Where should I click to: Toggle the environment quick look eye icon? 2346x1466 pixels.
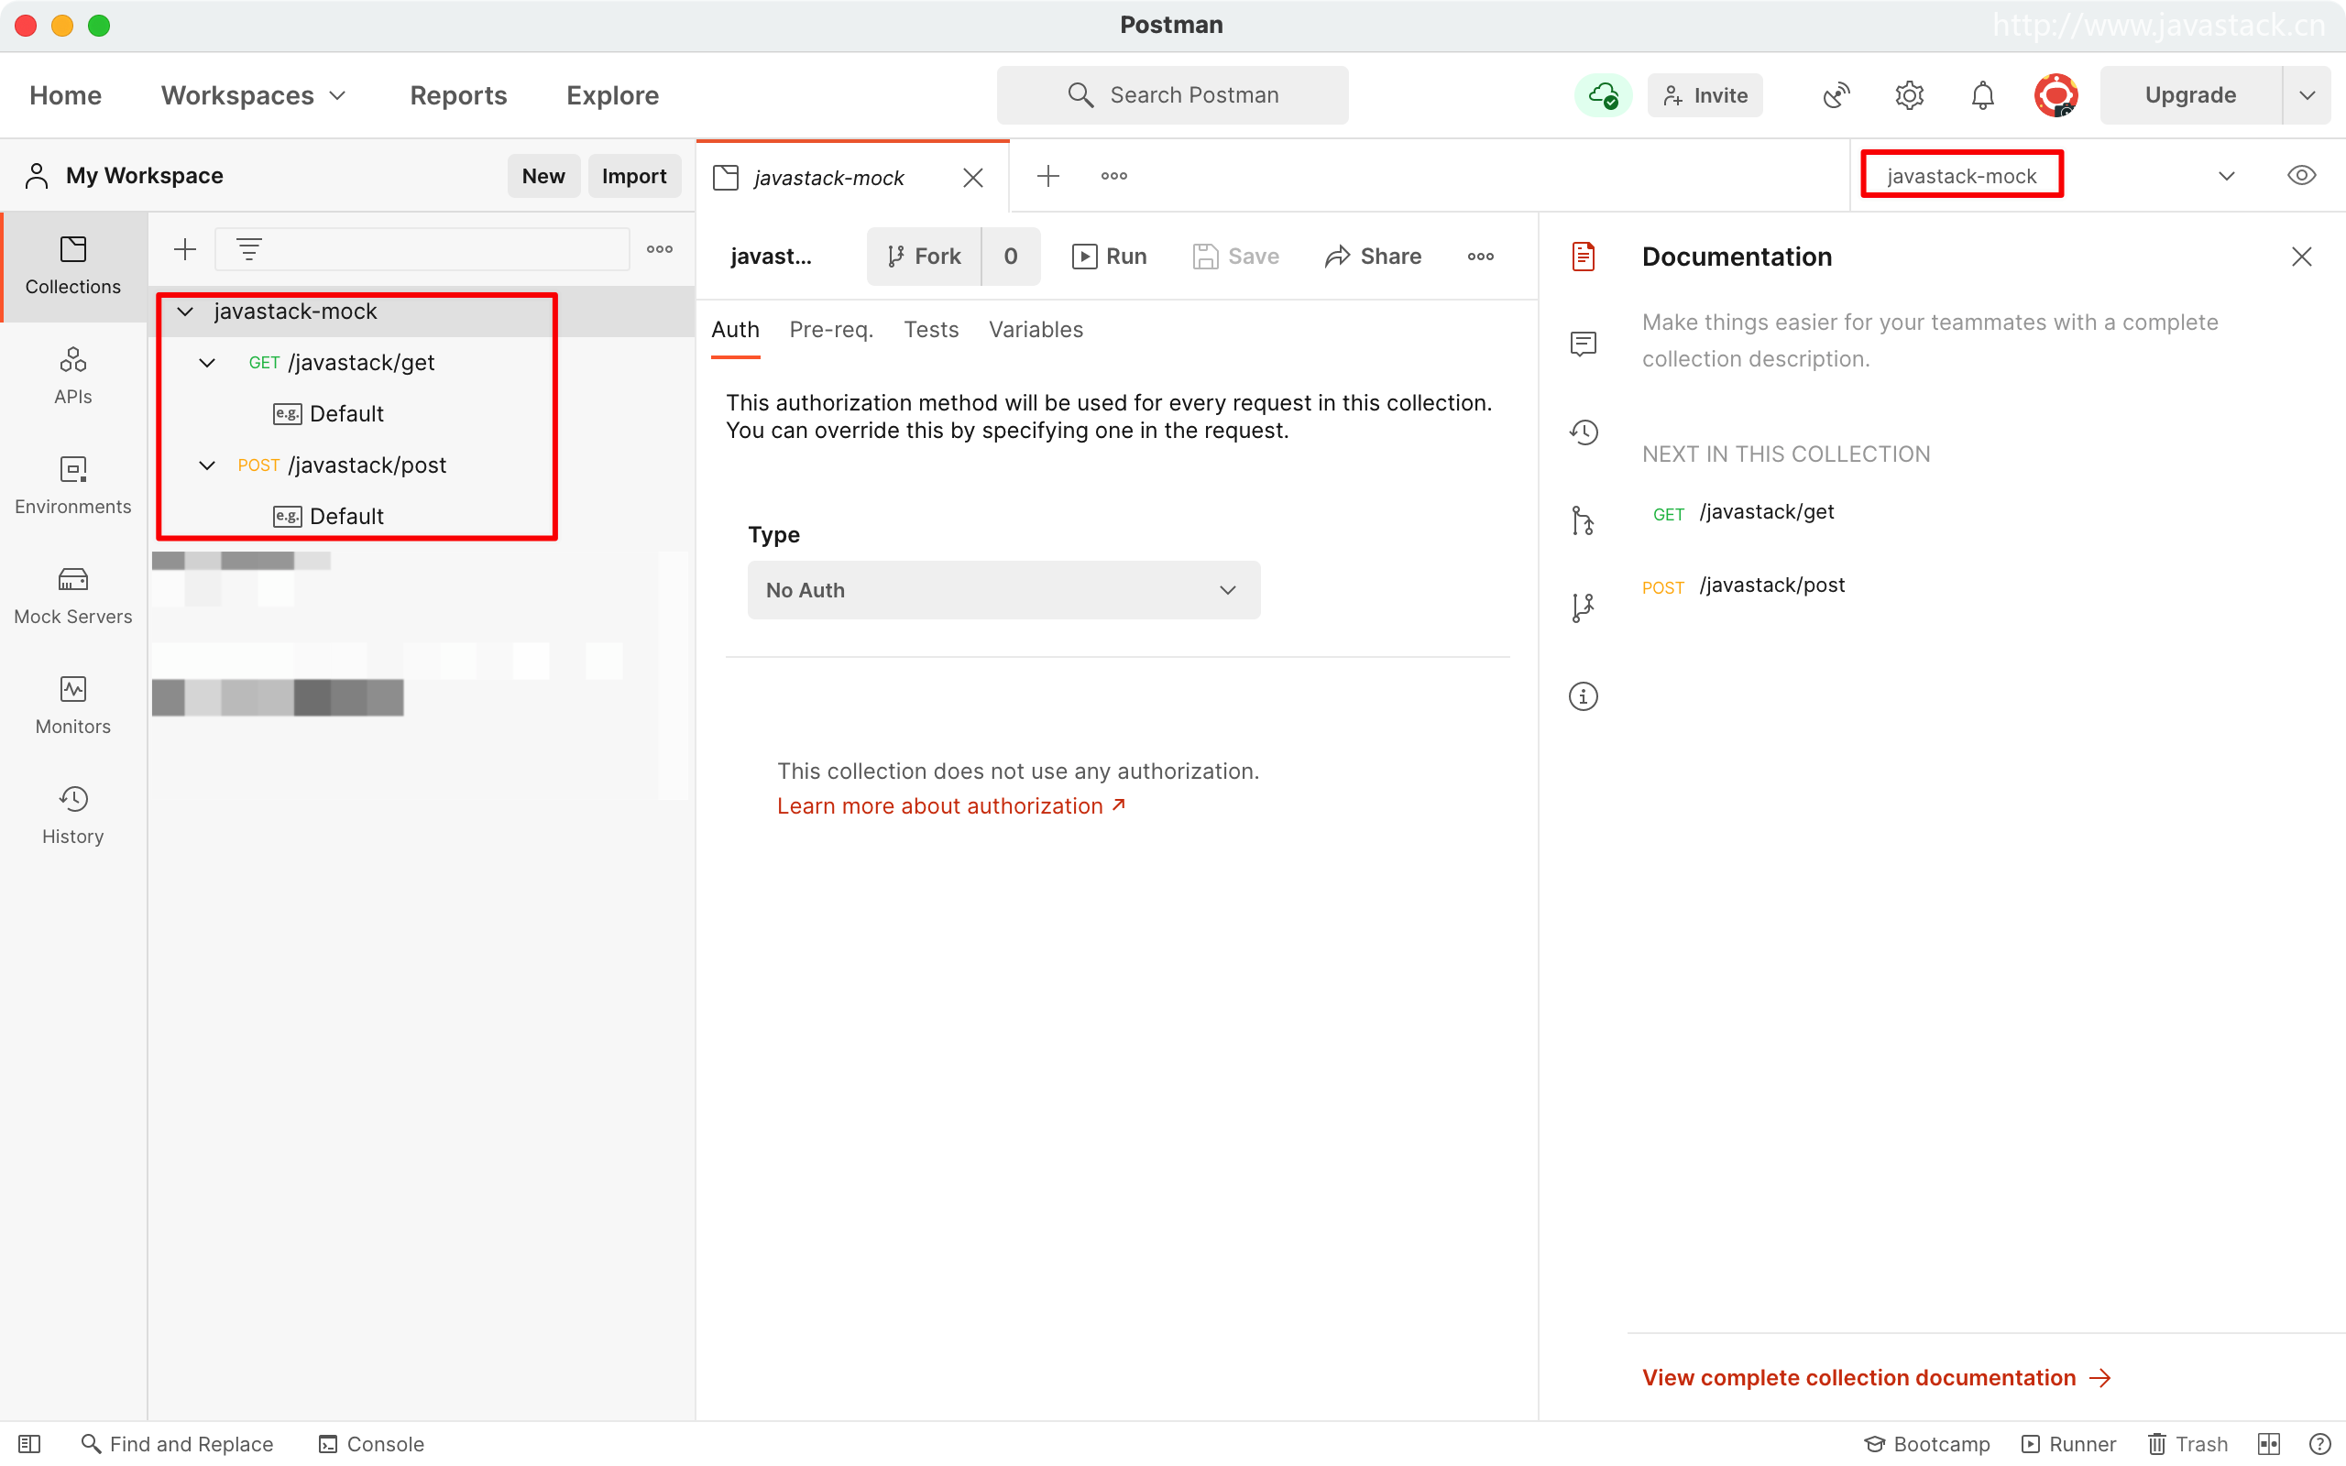tap(2301, 176)
